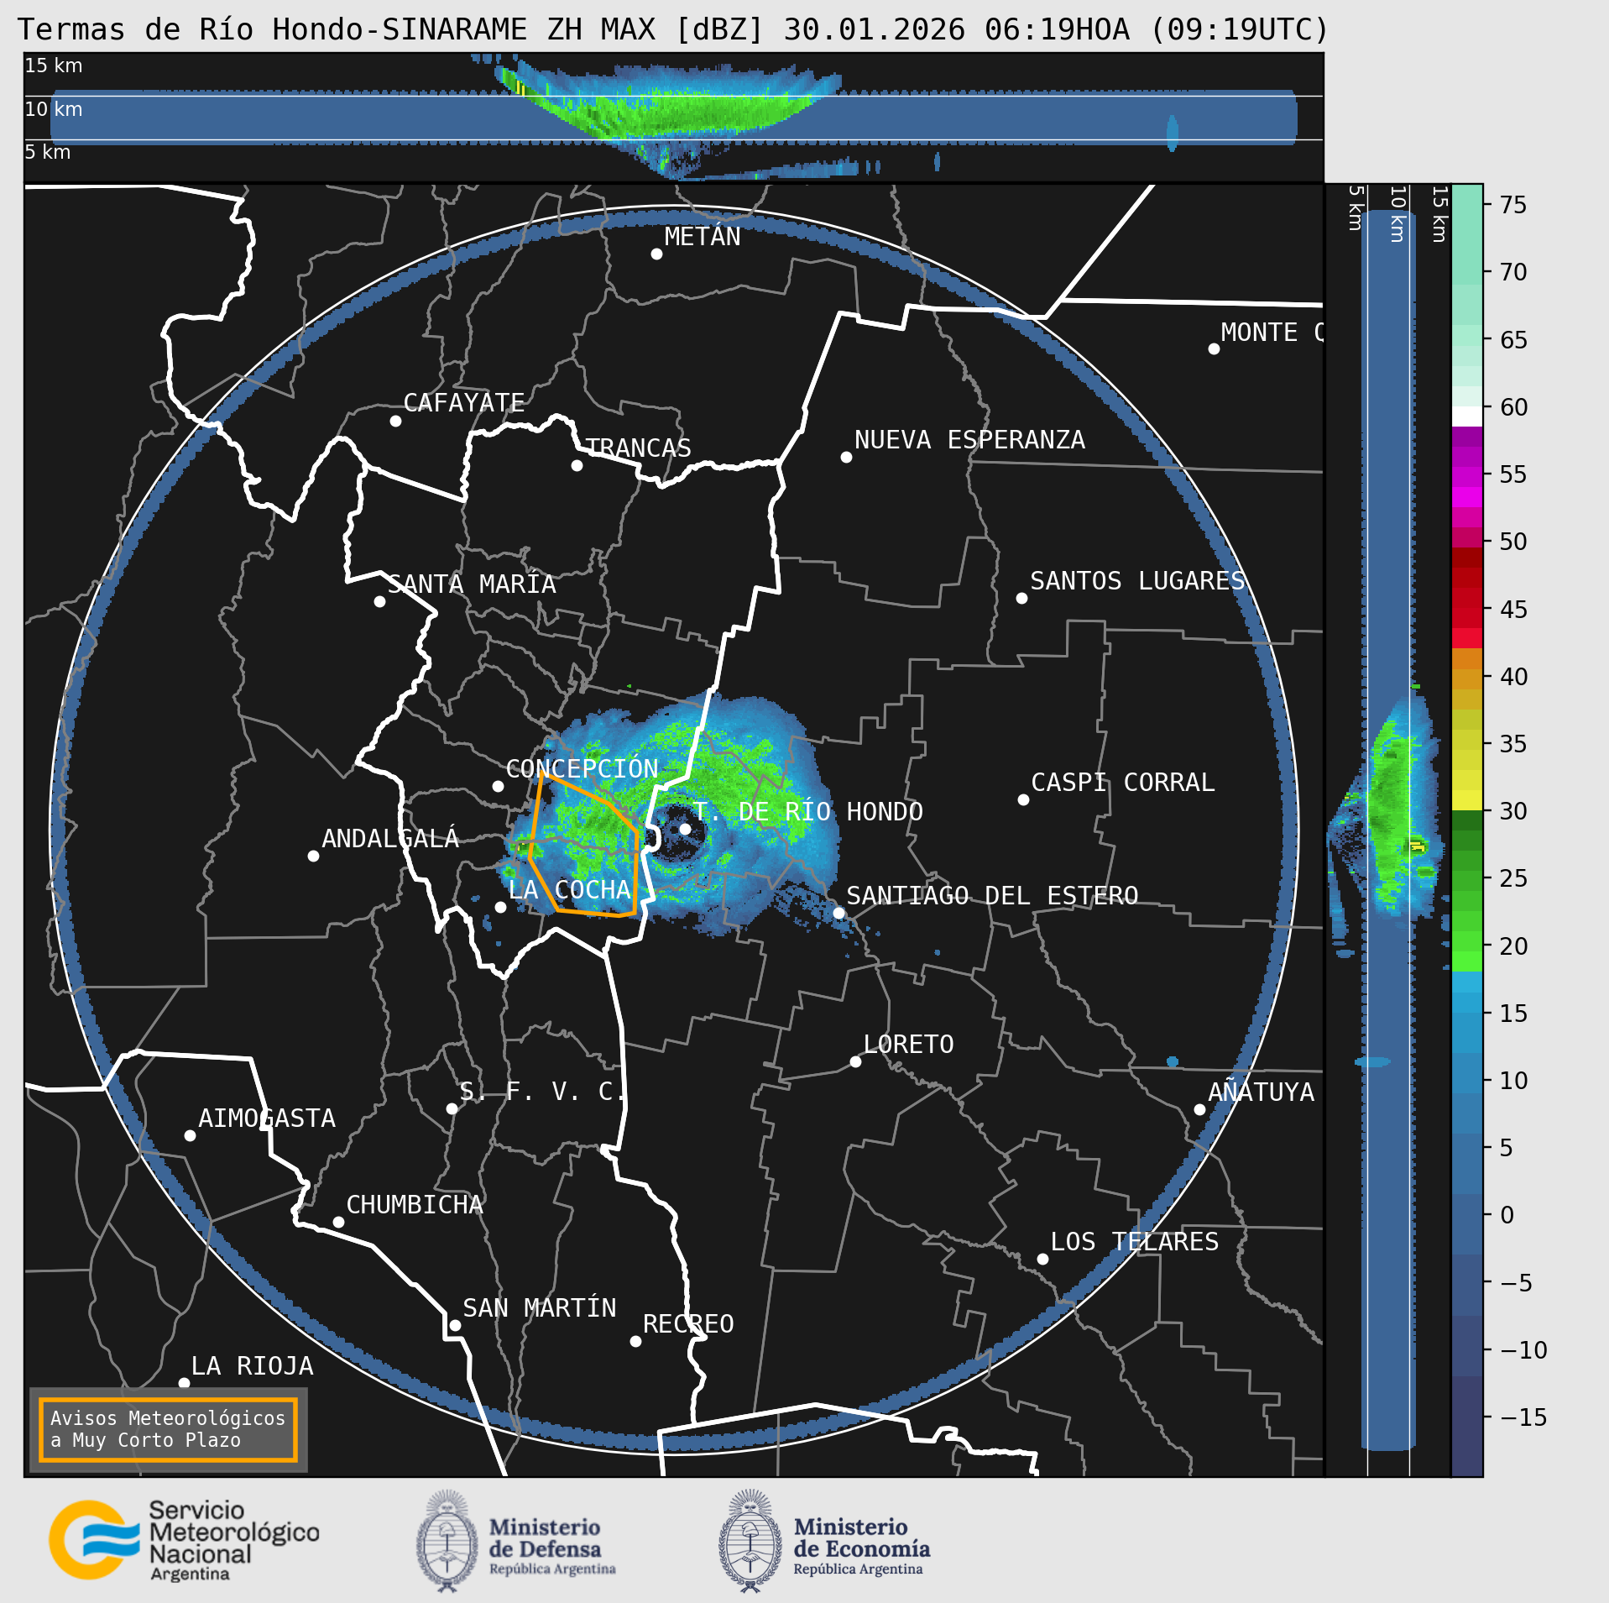This screenshot has height=1603, width=1609.
Task: Click the TRANCAS city label
Action: coord(638,448)
